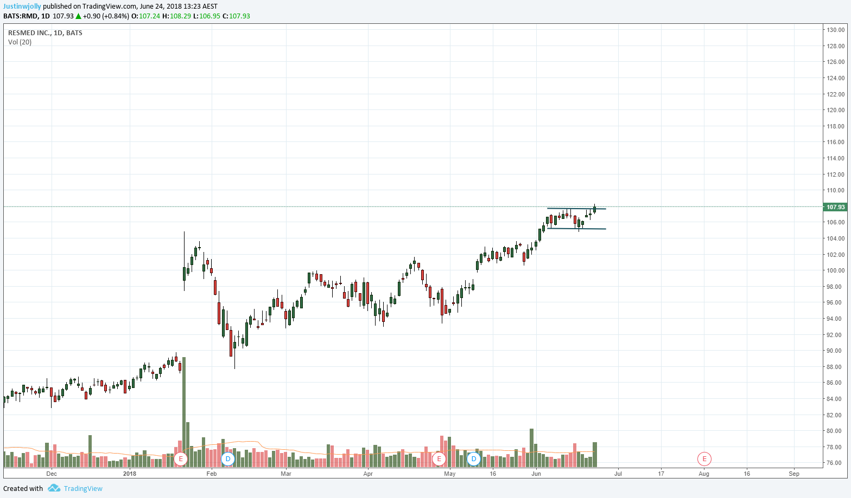Screen dimensions: 851x498
Task: Click the Sep label on time axis
Action: (x=794, y=474)
